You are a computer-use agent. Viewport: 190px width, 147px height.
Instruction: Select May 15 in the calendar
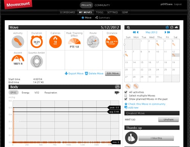pyautogui.click(x=144, y=64)
